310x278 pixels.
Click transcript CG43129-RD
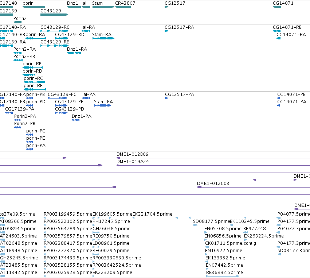(62, 38)
